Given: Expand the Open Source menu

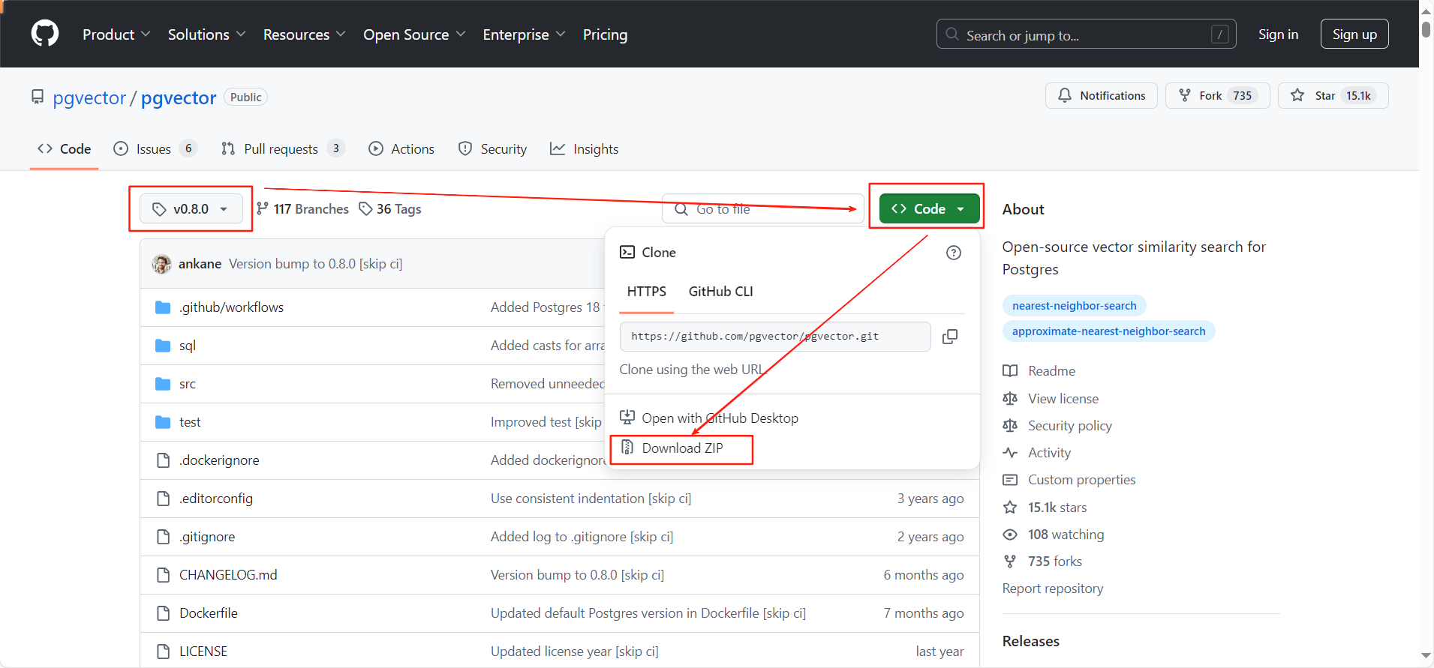Looking at the screenshot, I should point(414,34).
